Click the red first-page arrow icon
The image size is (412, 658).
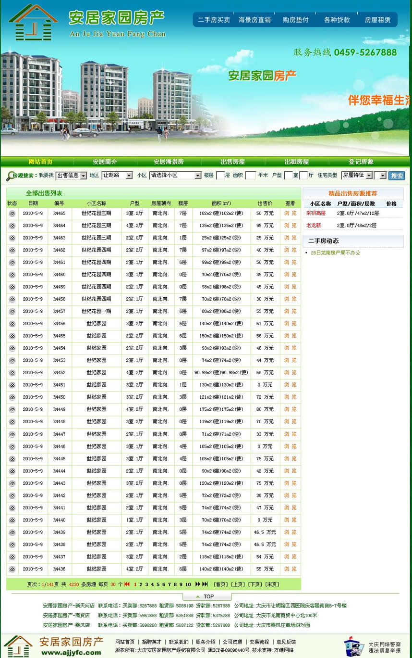point(127,584)
